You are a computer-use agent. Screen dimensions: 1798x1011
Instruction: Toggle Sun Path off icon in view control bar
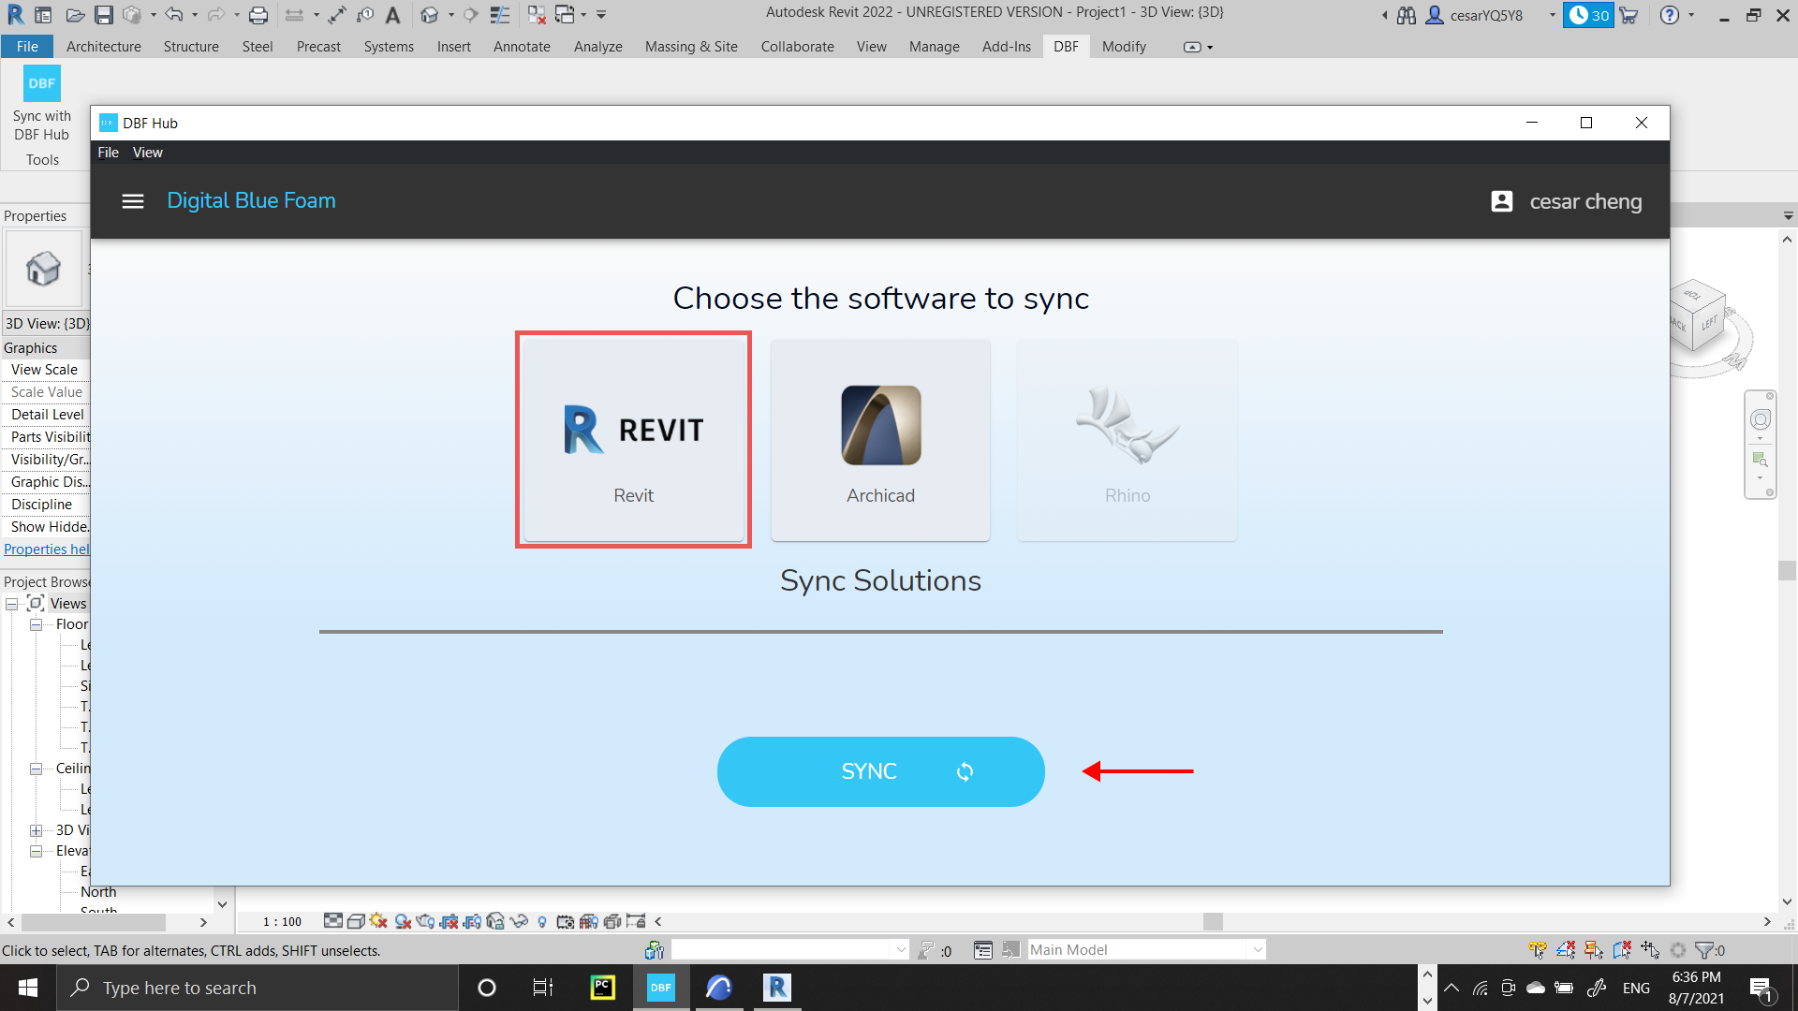(378, 922)
